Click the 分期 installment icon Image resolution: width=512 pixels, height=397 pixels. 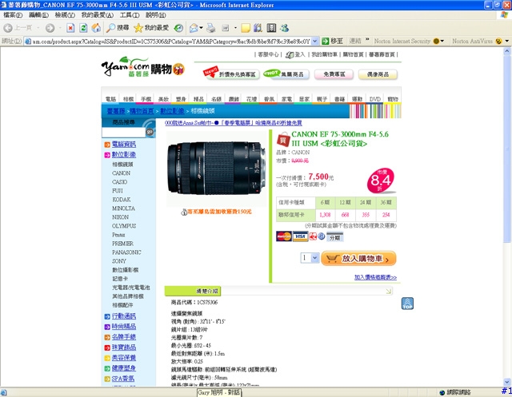334,237
